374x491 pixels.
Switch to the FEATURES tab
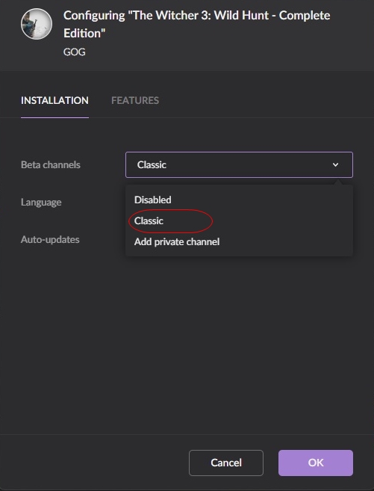(x=135, y=101)
